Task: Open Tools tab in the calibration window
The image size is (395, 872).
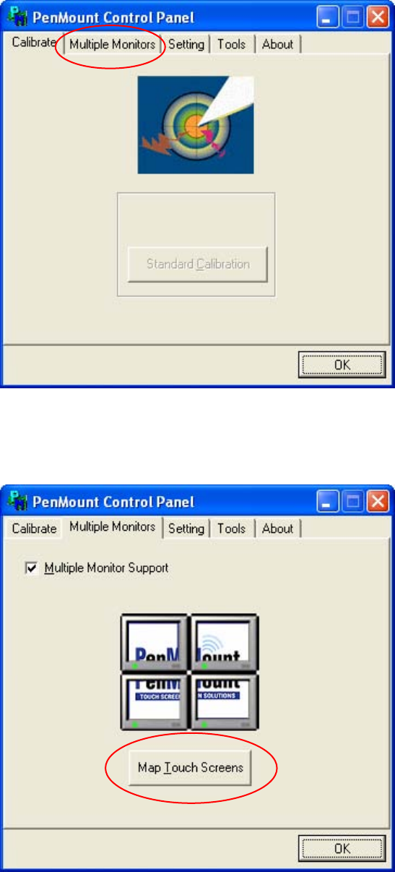Action: coord(231,45)
